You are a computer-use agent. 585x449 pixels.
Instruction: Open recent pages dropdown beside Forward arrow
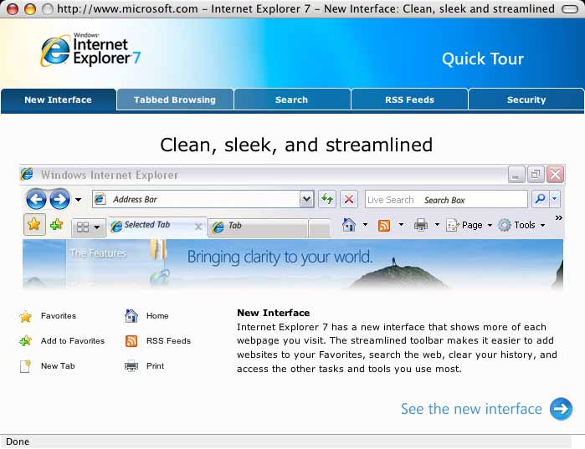78,200
